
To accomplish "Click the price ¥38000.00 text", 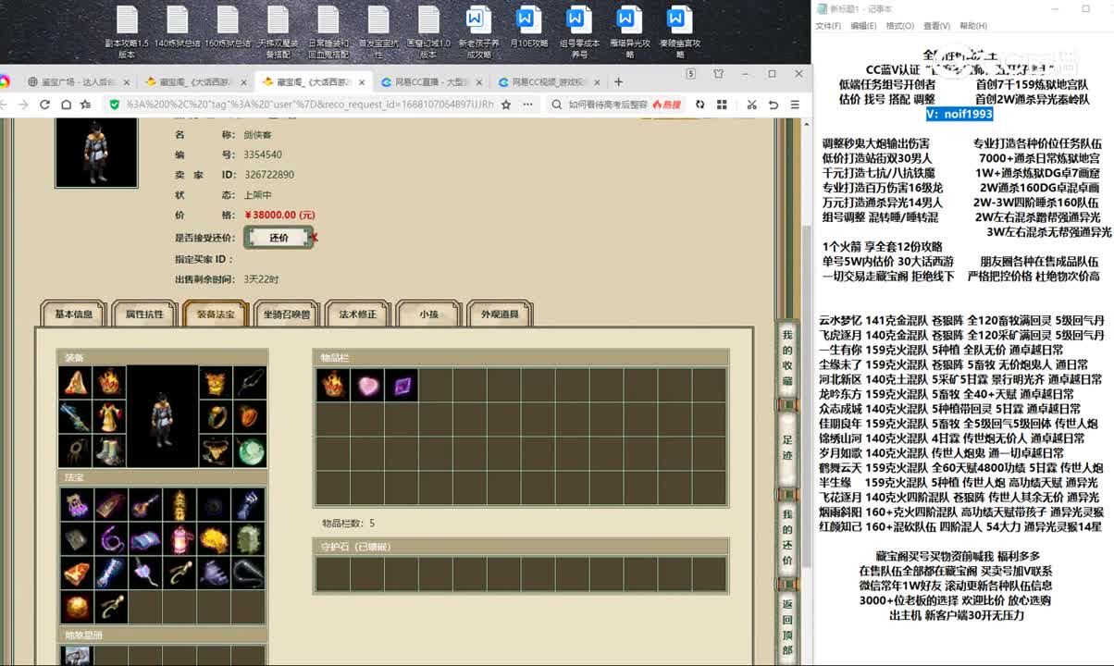I will tap(279, 215).
